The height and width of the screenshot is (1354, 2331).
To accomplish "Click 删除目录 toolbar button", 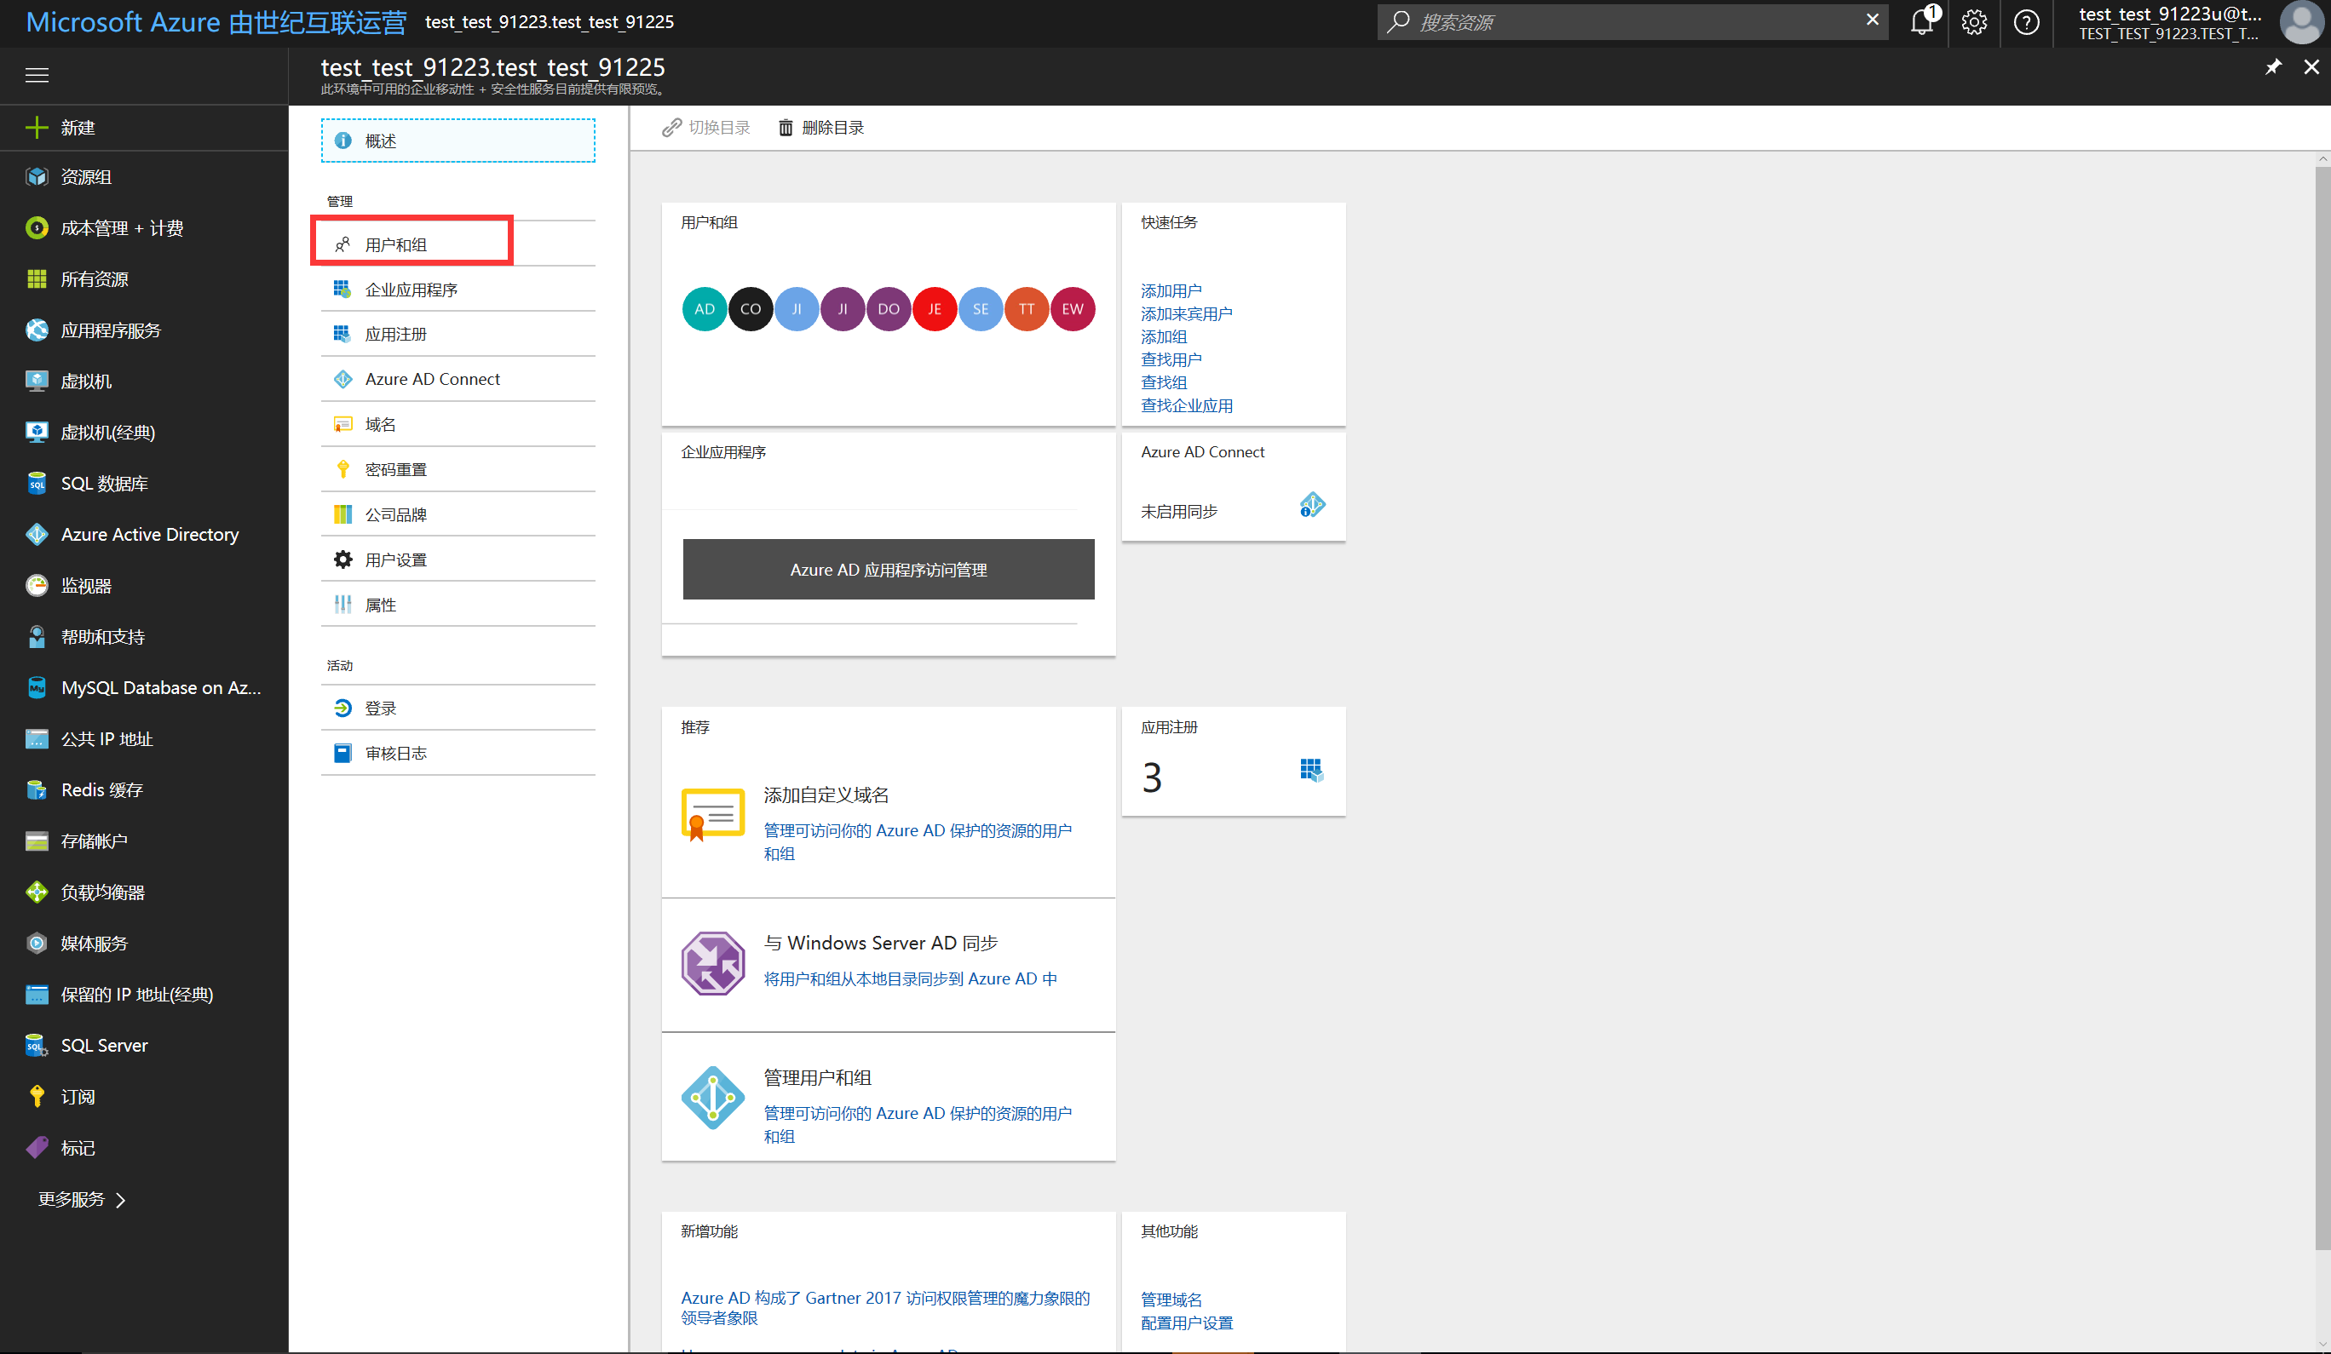I will 821,128.
